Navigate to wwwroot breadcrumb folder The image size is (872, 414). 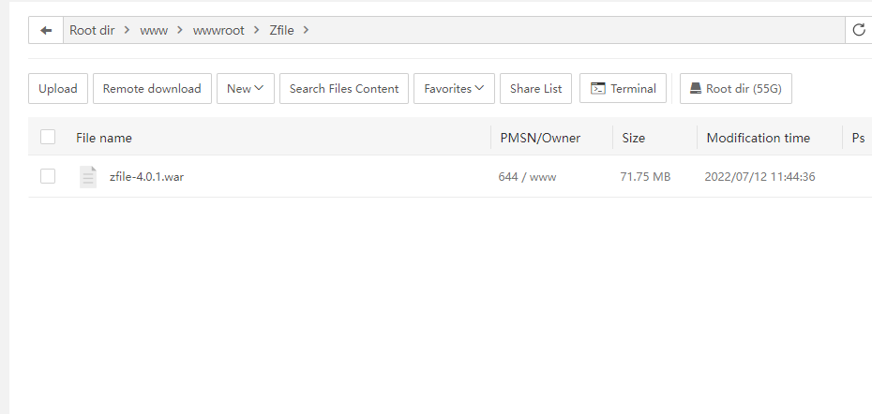click(218, 30)
